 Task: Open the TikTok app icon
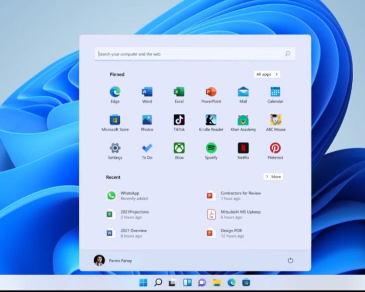pos(179,120)
